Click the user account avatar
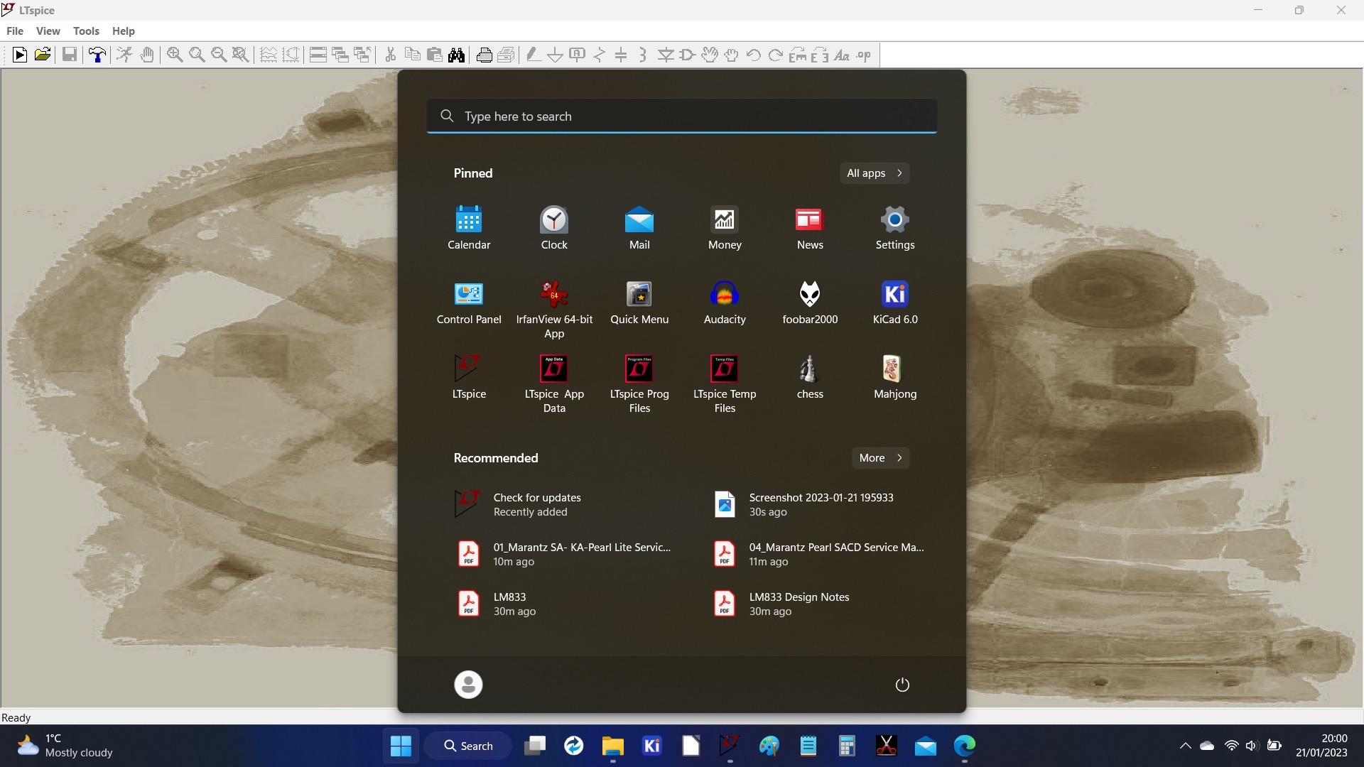 pos(468,685)
